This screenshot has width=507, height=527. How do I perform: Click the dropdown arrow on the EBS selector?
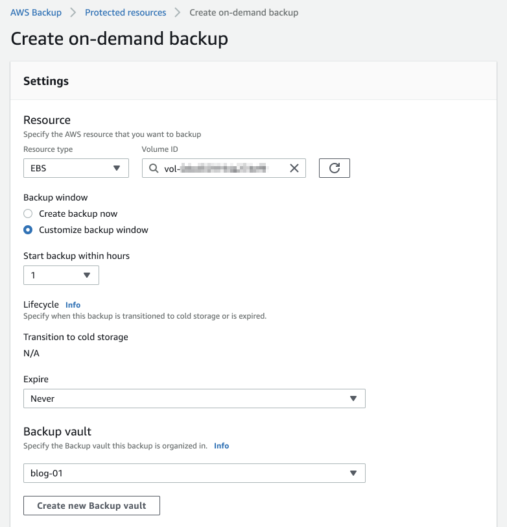[x=117, y=168]
